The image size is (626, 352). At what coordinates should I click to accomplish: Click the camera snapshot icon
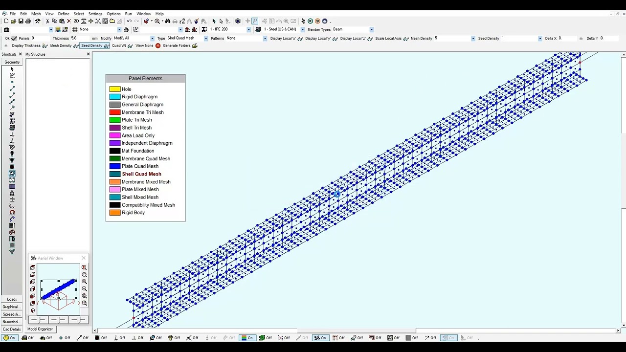coord(6,29)
